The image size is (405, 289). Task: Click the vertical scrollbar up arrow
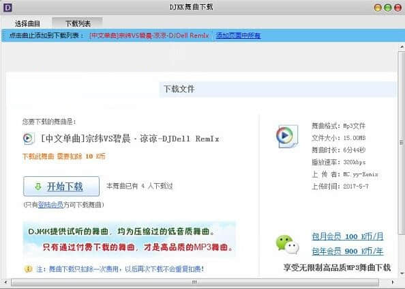coord(402,47)
